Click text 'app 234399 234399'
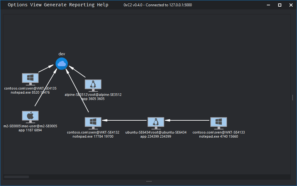The image size is (297, 186). [156, 136]
